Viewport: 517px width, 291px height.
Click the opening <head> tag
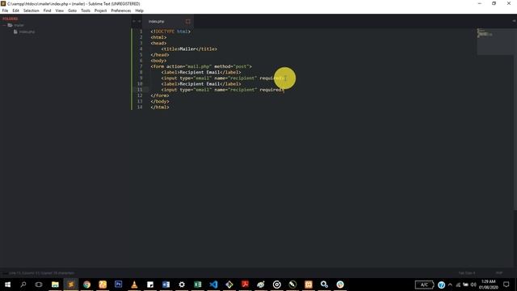158,43
